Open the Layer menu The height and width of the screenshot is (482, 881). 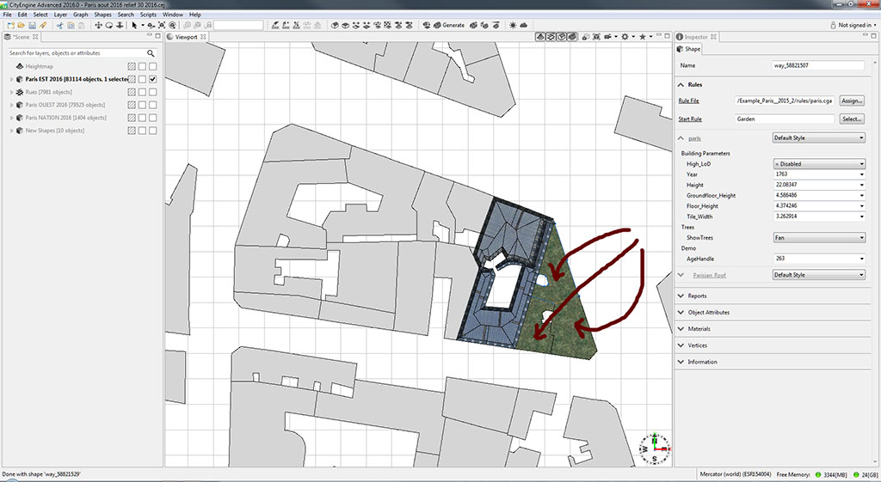60,15
